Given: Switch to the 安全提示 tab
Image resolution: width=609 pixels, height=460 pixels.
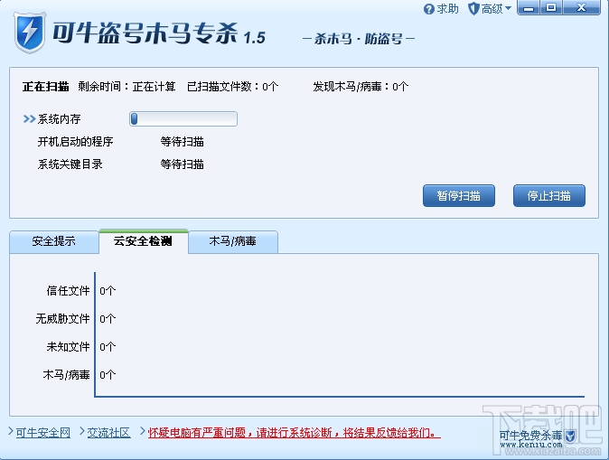Looking at the screenshot, I should tap(54, 241).
